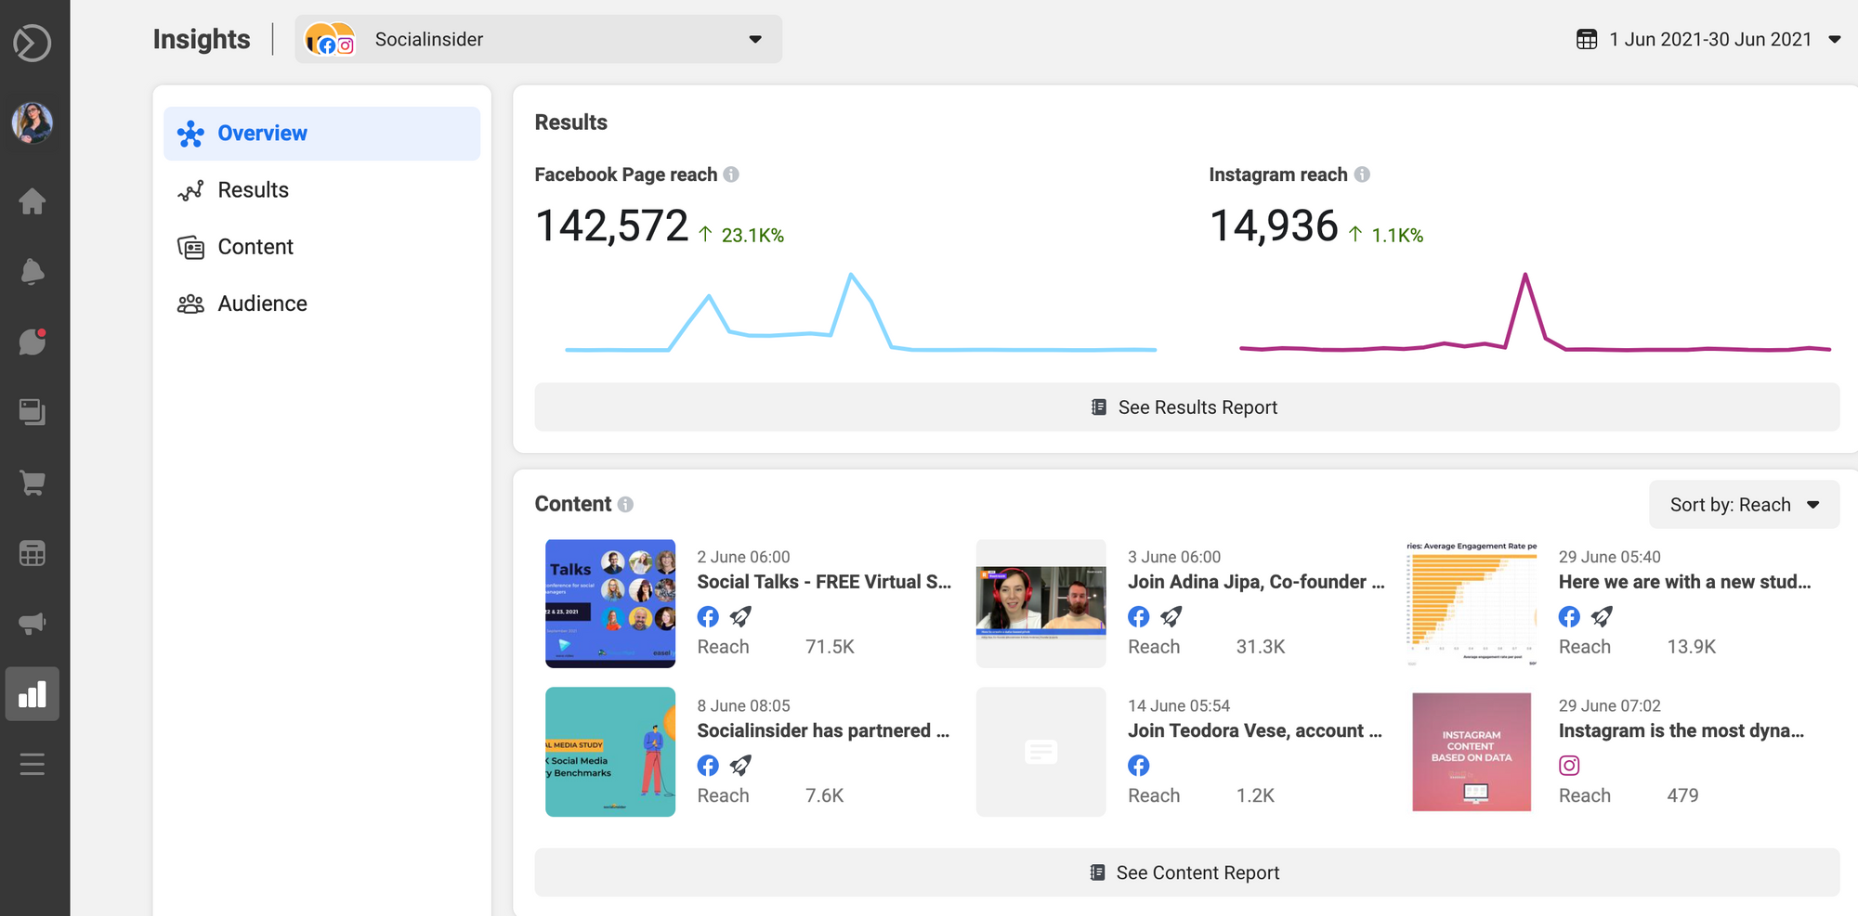Open posts and stories icon

33,412
